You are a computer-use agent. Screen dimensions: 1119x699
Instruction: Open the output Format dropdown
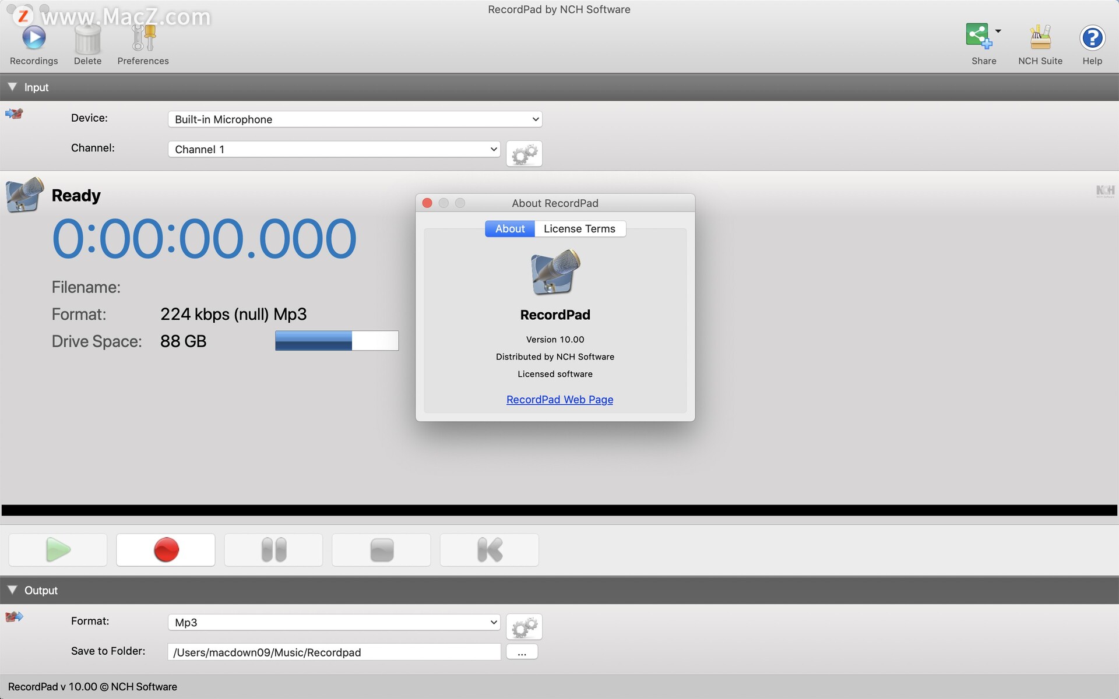click(334, 622)
